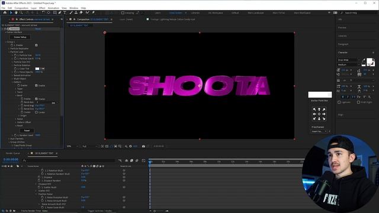Select the Pan Behind anchor point tool
This screenshot has height=213, width=379.
click(49, 12)
